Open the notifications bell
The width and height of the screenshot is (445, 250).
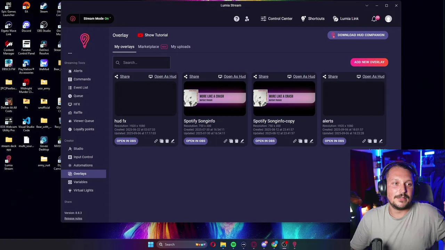coord(374,19)
